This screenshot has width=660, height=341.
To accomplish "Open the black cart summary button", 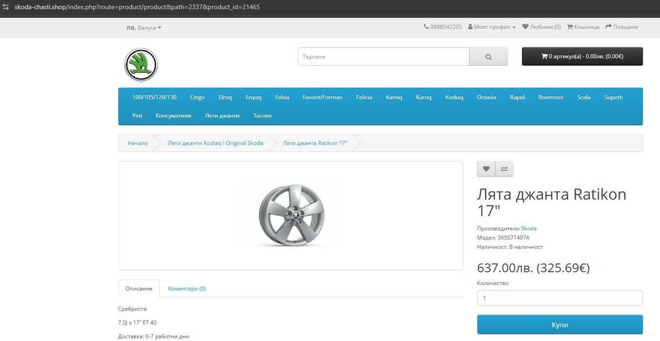I will tap(582, 56).
